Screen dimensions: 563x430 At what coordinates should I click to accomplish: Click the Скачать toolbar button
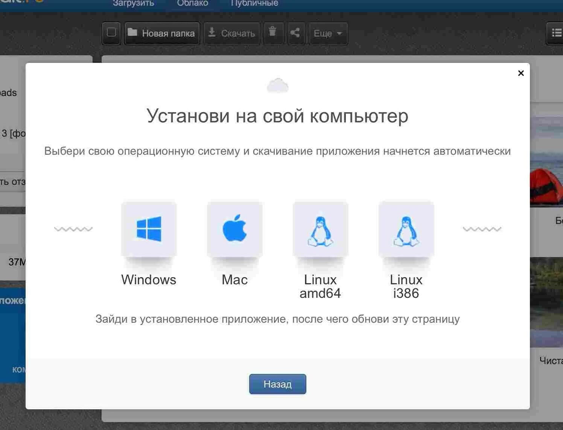click(232, 33)
